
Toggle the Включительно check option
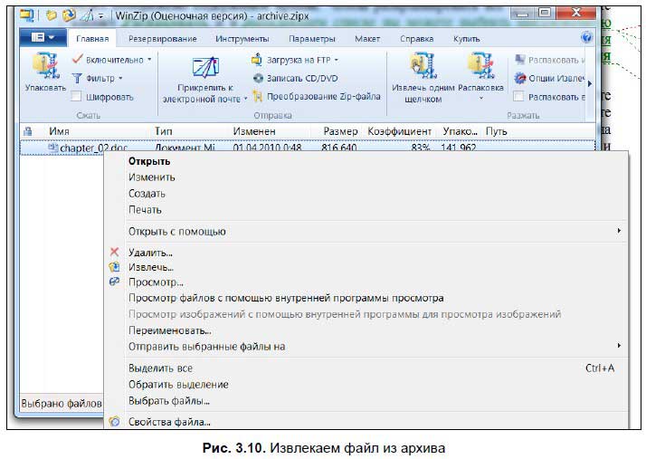(x=77, y=59)
